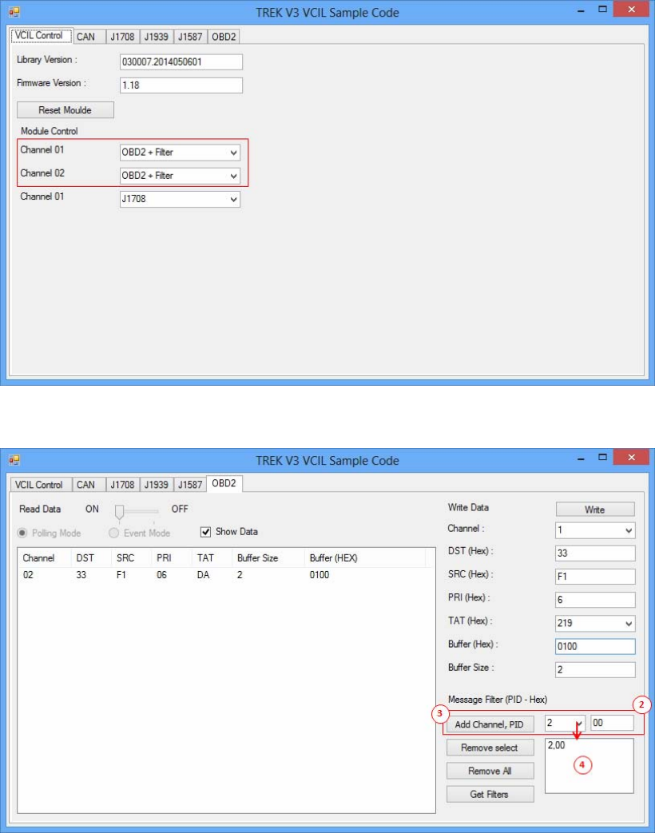Select the data row with channel 02
The width and height of the screenshot is (655, 833).
226,575
